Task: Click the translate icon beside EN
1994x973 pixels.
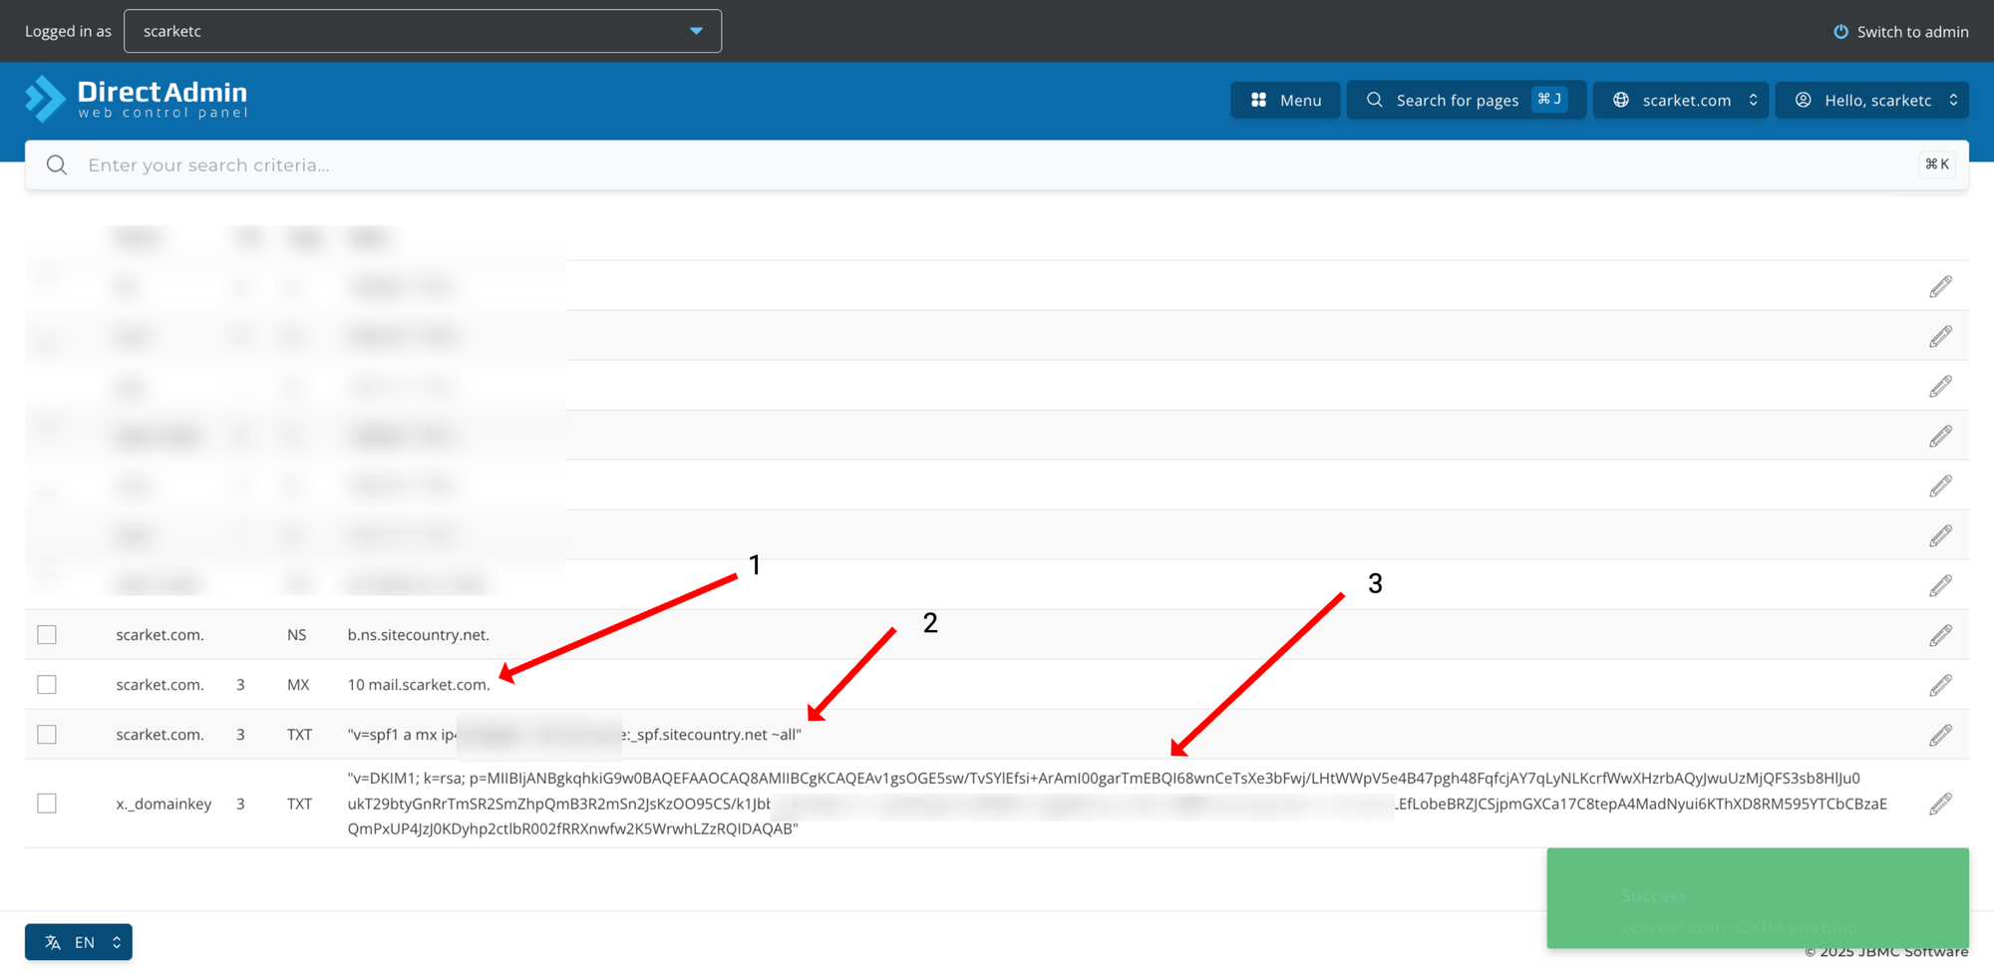Action: (53, 942)
